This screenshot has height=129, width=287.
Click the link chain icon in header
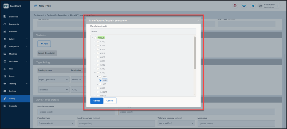click(x=244, y=6)
